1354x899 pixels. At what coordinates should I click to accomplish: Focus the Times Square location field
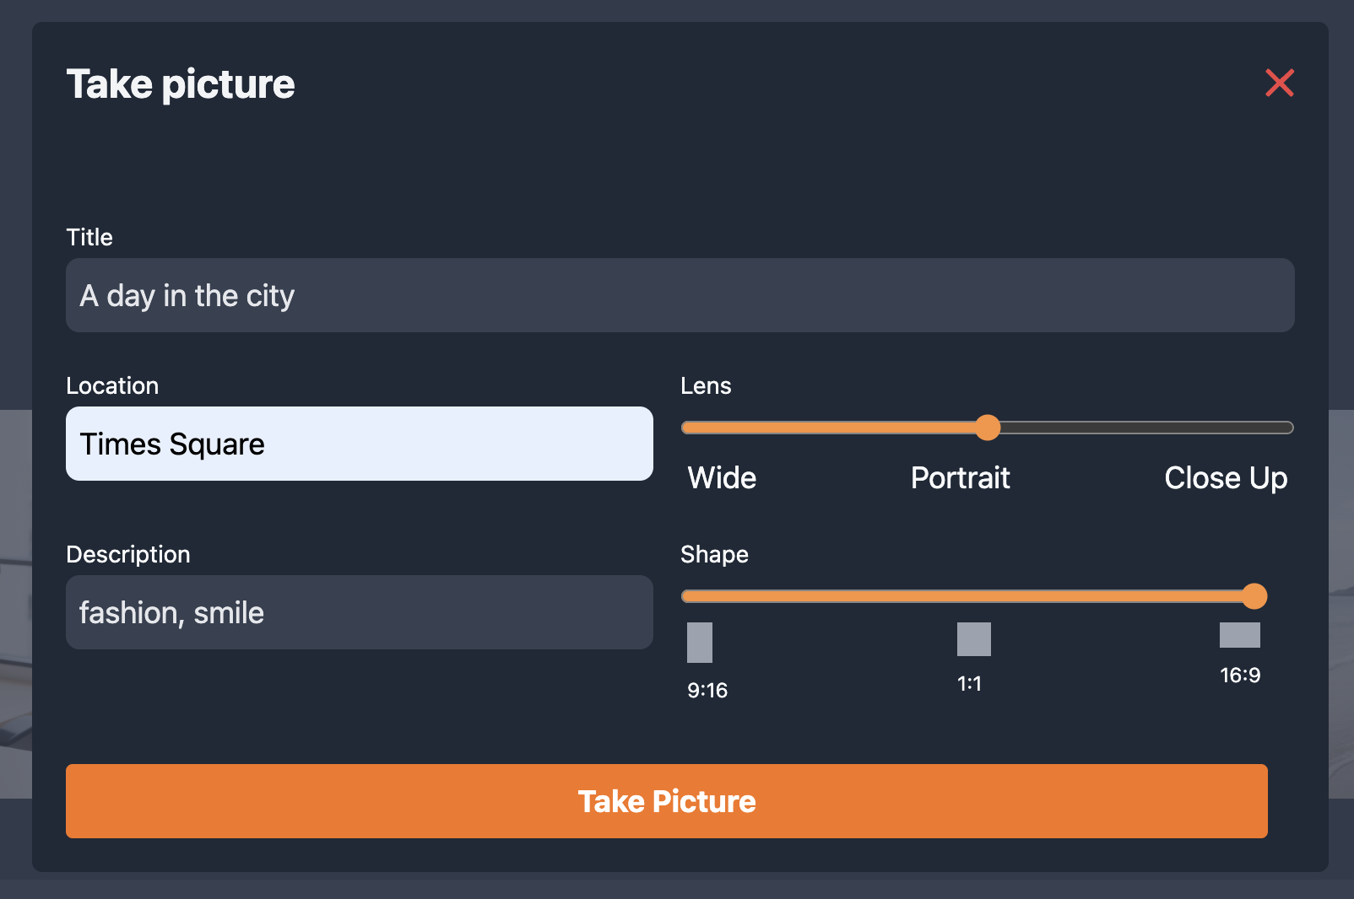(359, 444)
